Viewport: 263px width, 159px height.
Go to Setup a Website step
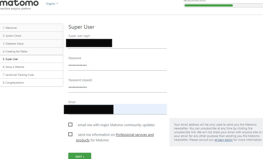(x=31, y=67)
